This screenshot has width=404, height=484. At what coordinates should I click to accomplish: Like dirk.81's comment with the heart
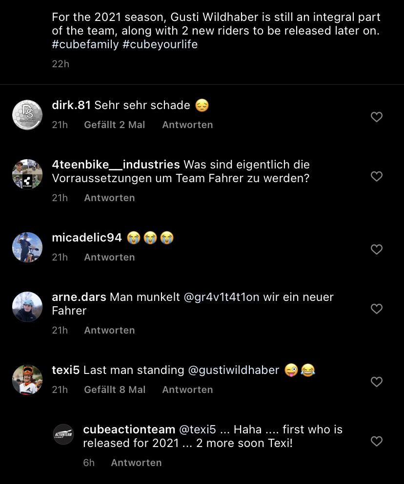(x=376, y=117)
